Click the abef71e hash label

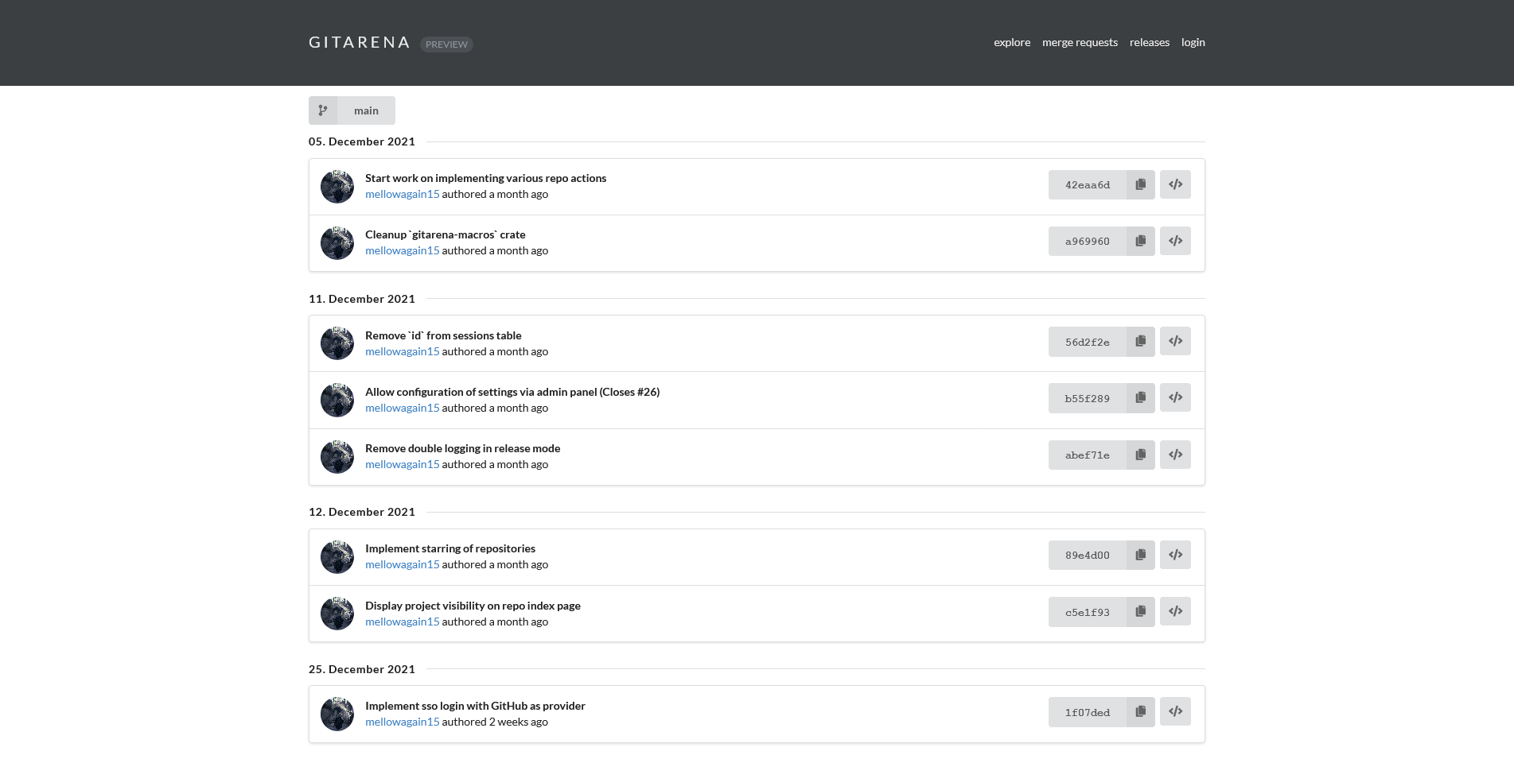click(1088, 455)
